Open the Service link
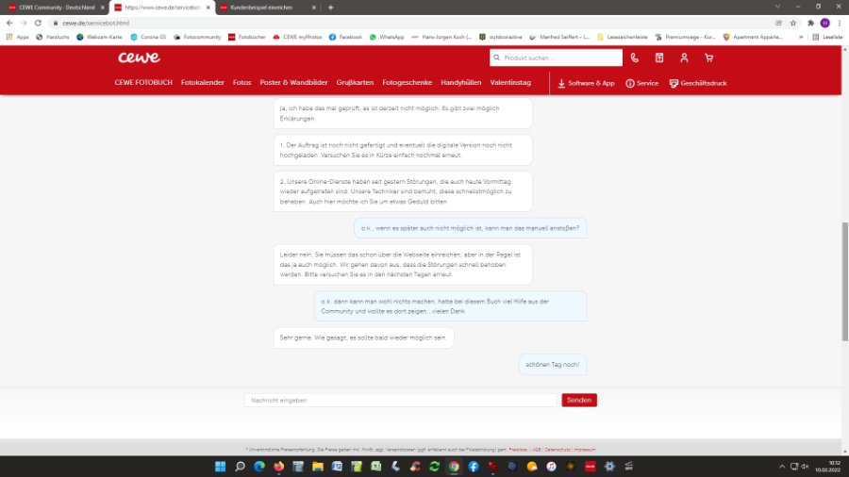 coord(642,83)
